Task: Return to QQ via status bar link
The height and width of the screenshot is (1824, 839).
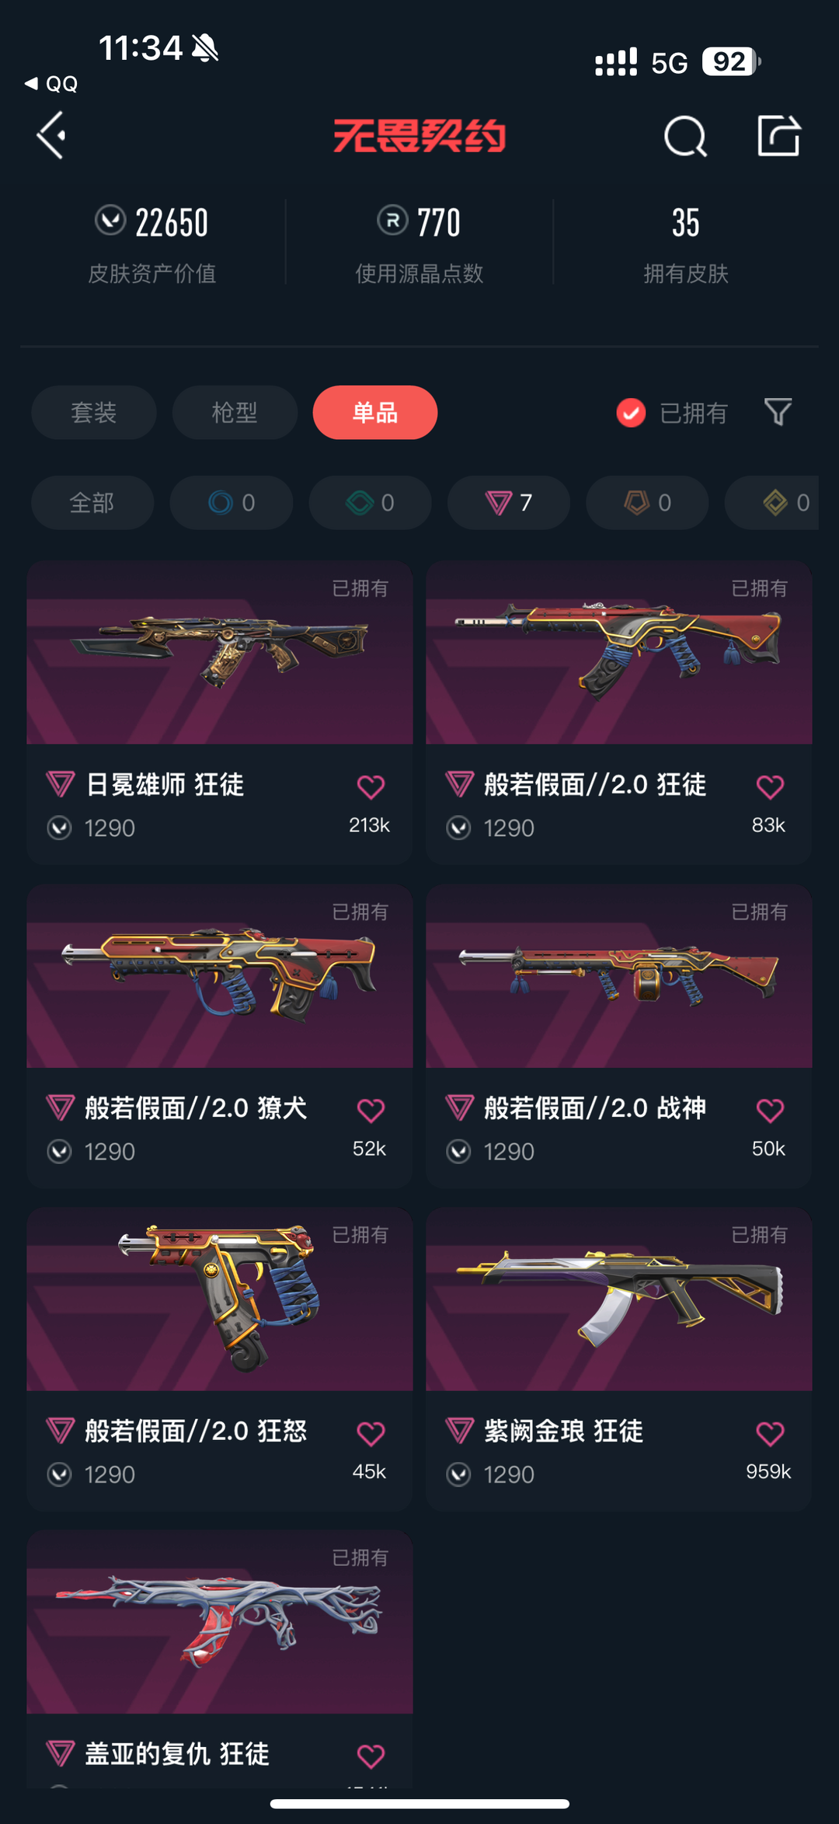Action: click(51, 84)
